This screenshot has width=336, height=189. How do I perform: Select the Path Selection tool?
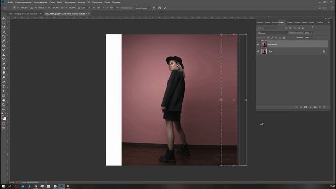pyautogui.click(x=4, y=91)
